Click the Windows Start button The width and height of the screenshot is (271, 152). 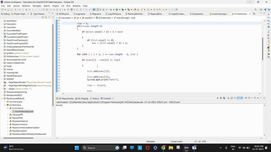(77, 148)
